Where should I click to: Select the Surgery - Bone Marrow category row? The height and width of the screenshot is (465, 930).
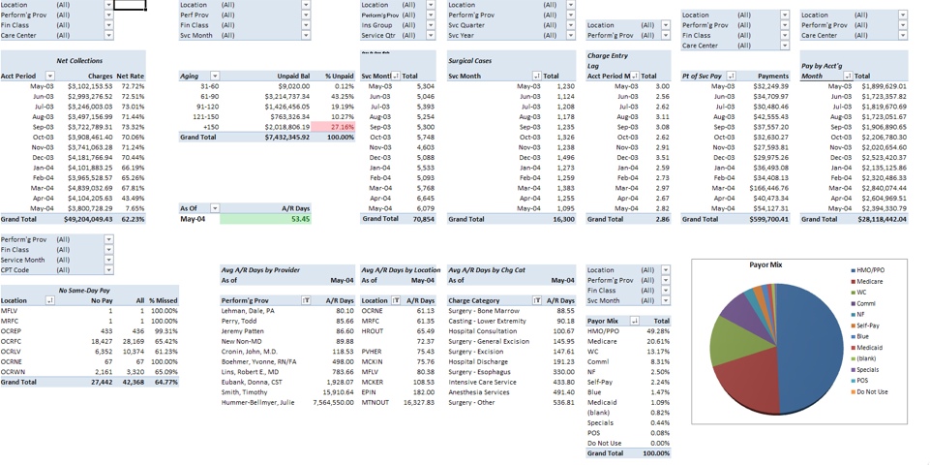pos(512,311)
